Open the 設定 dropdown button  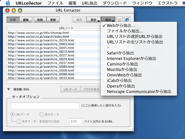(x=94, y=20)
